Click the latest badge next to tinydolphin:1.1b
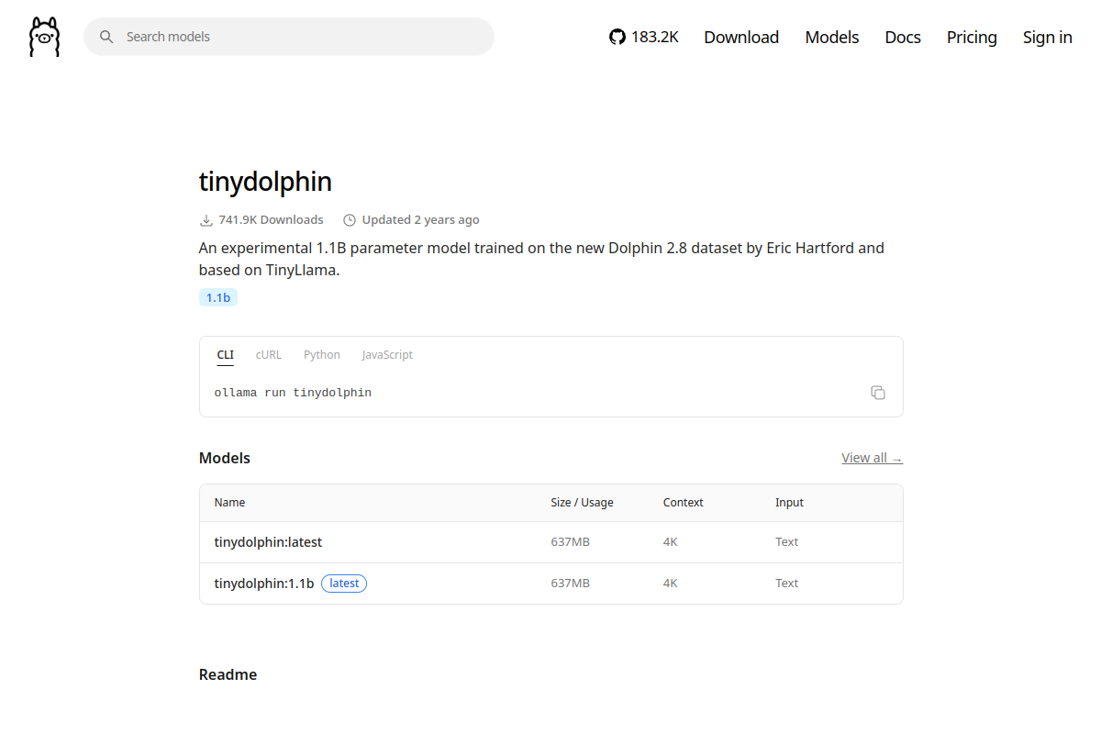This screenshot has width=1101, height=734. (344, 584)
